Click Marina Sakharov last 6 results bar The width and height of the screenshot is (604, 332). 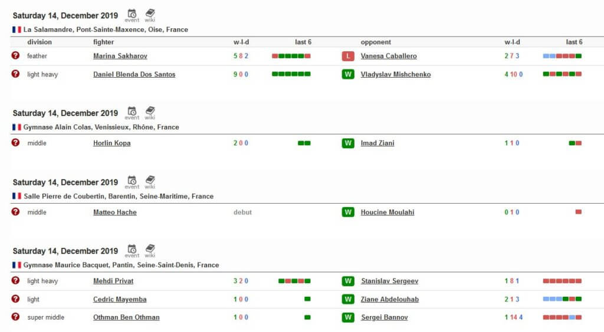pyautogui.click(x=291, y=56)
